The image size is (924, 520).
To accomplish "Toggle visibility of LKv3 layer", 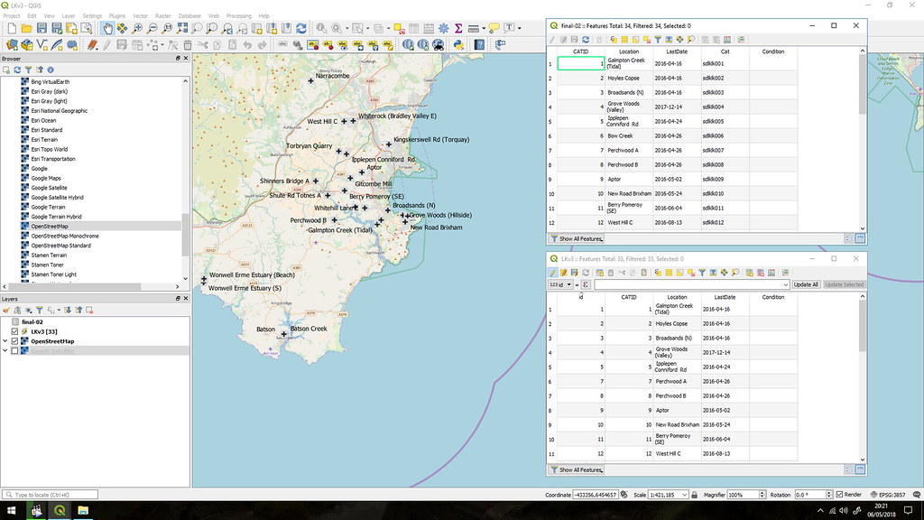I will point(14,331).
